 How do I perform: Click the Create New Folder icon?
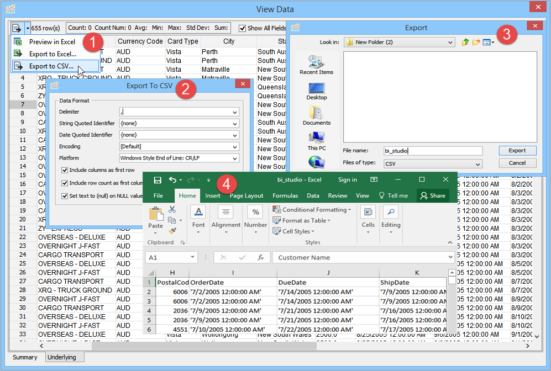(x=476, y=42)
